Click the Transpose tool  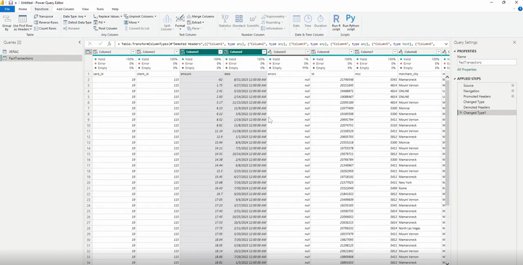pos(43,16)
